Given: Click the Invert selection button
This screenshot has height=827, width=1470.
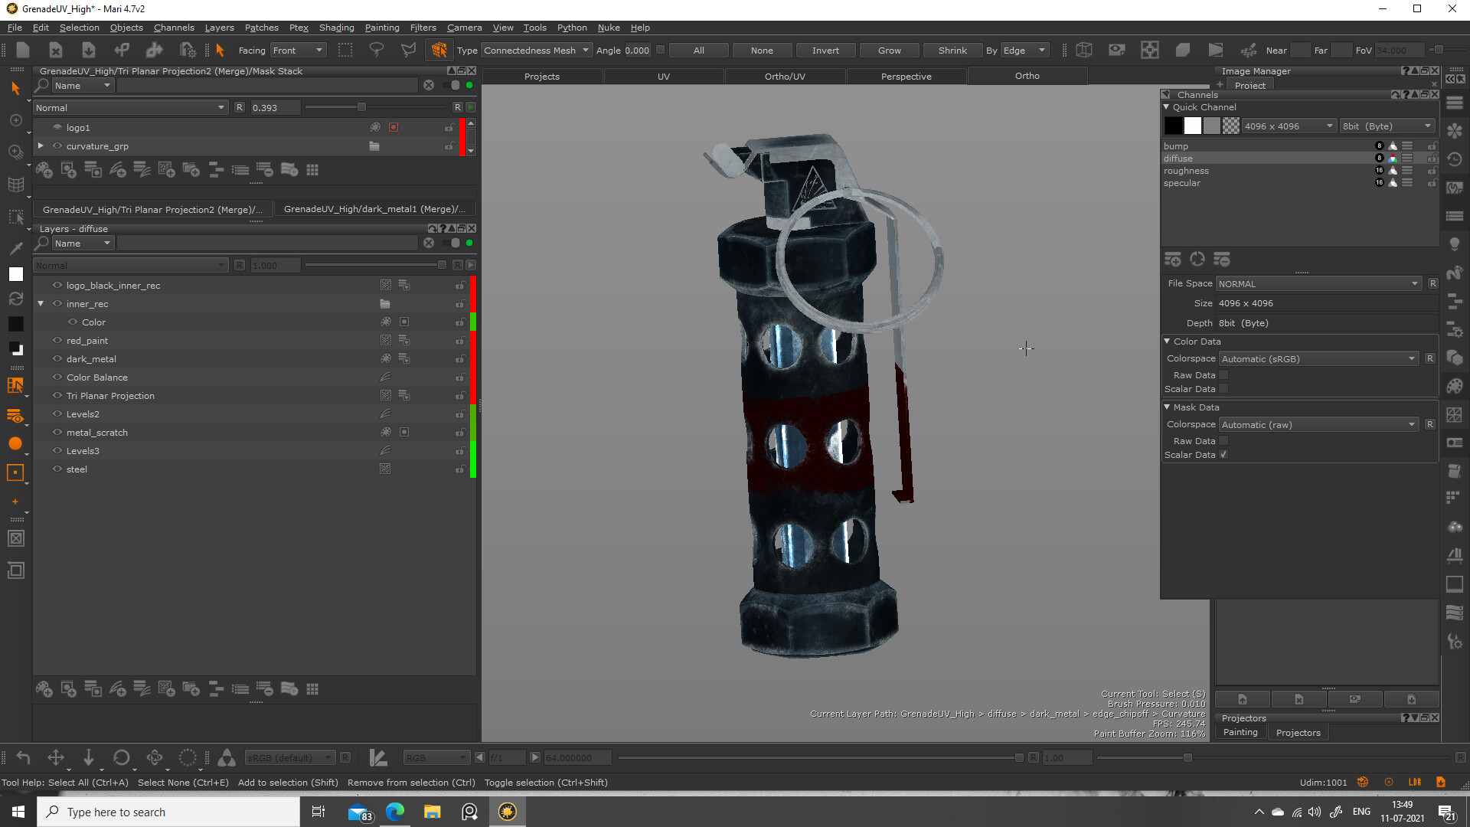Looking at the screenshot, I should [825, 50].
